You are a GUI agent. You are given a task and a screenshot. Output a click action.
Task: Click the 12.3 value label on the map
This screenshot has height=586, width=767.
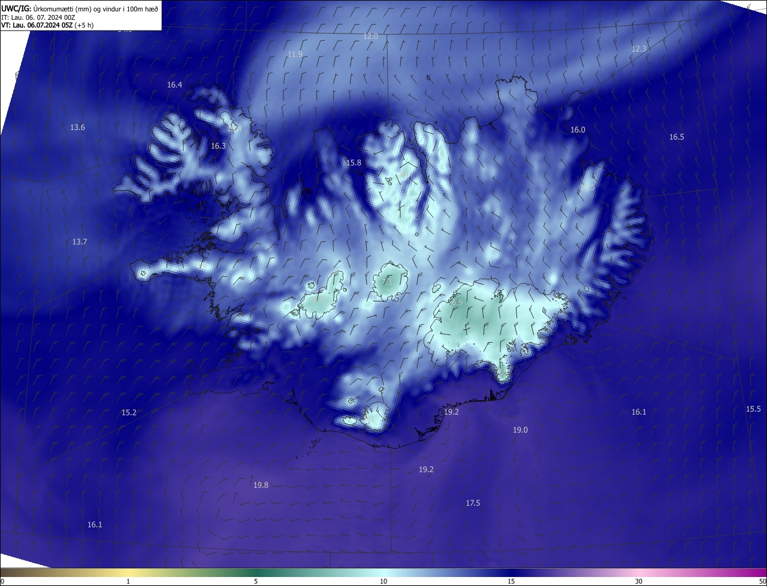pos(639,49)
